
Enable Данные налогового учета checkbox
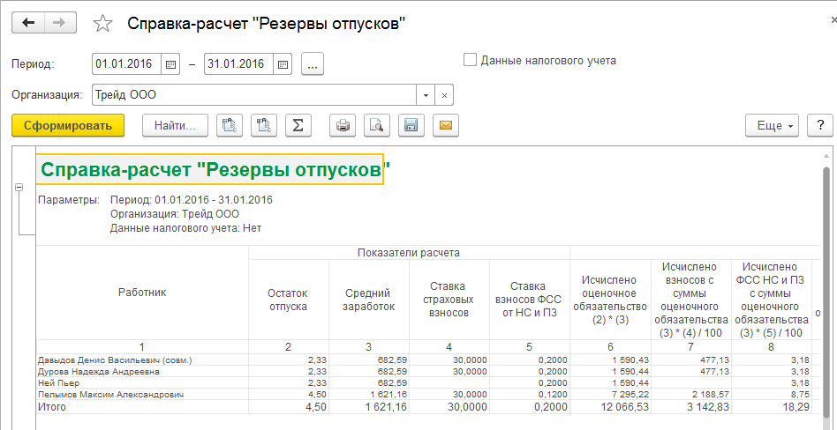pyautogui.click(x=470, y=60)
